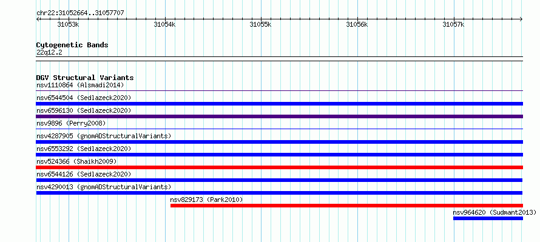Select nsv524366 (Shaikh2009) label

pyautogui.click(x=76, y=161)
